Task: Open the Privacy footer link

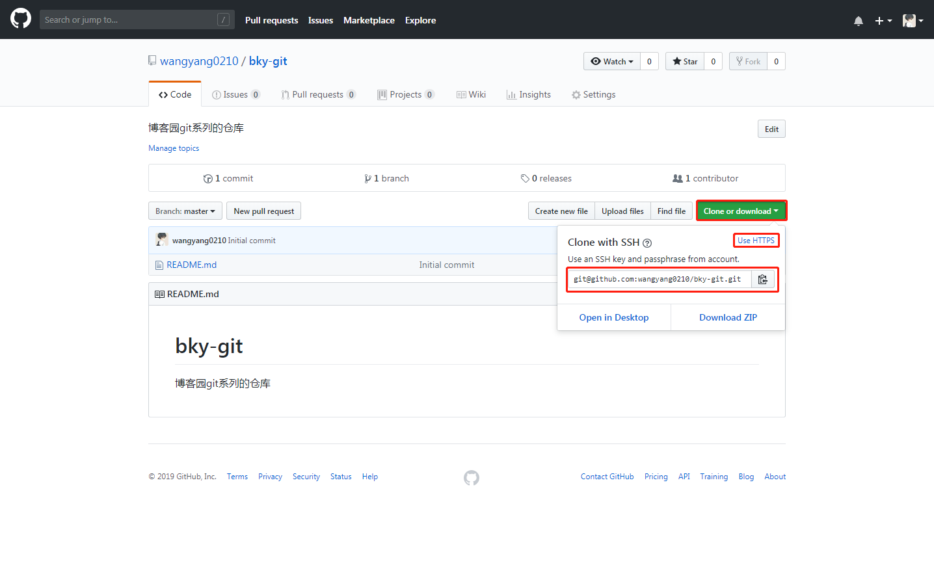Action: pyautogui.click(x=270, y=477)
